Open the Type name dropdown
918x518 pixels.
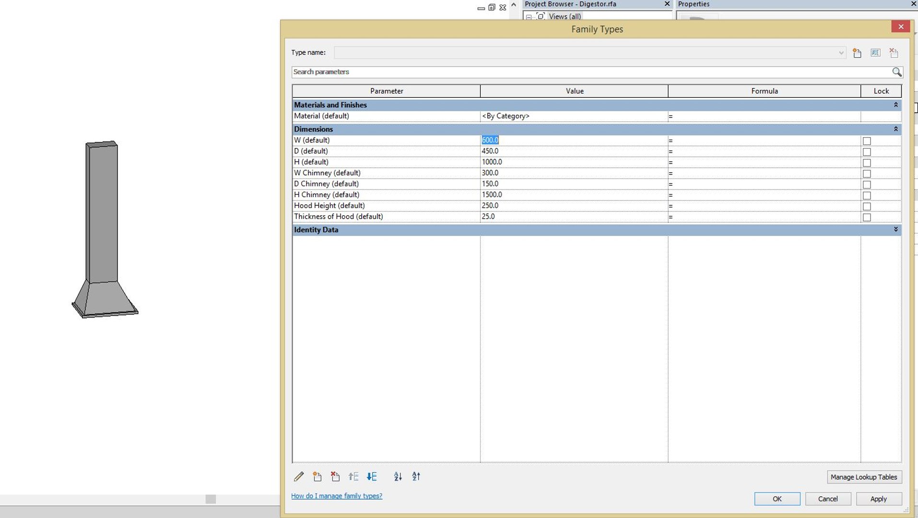click(x=841, y=53)
